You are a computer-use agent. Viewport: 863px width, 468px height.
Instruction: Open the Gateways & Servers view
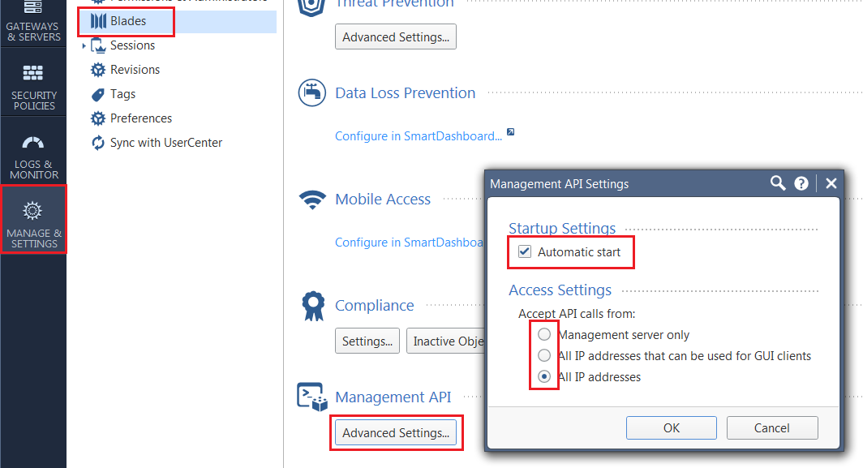tap(33, 24)
